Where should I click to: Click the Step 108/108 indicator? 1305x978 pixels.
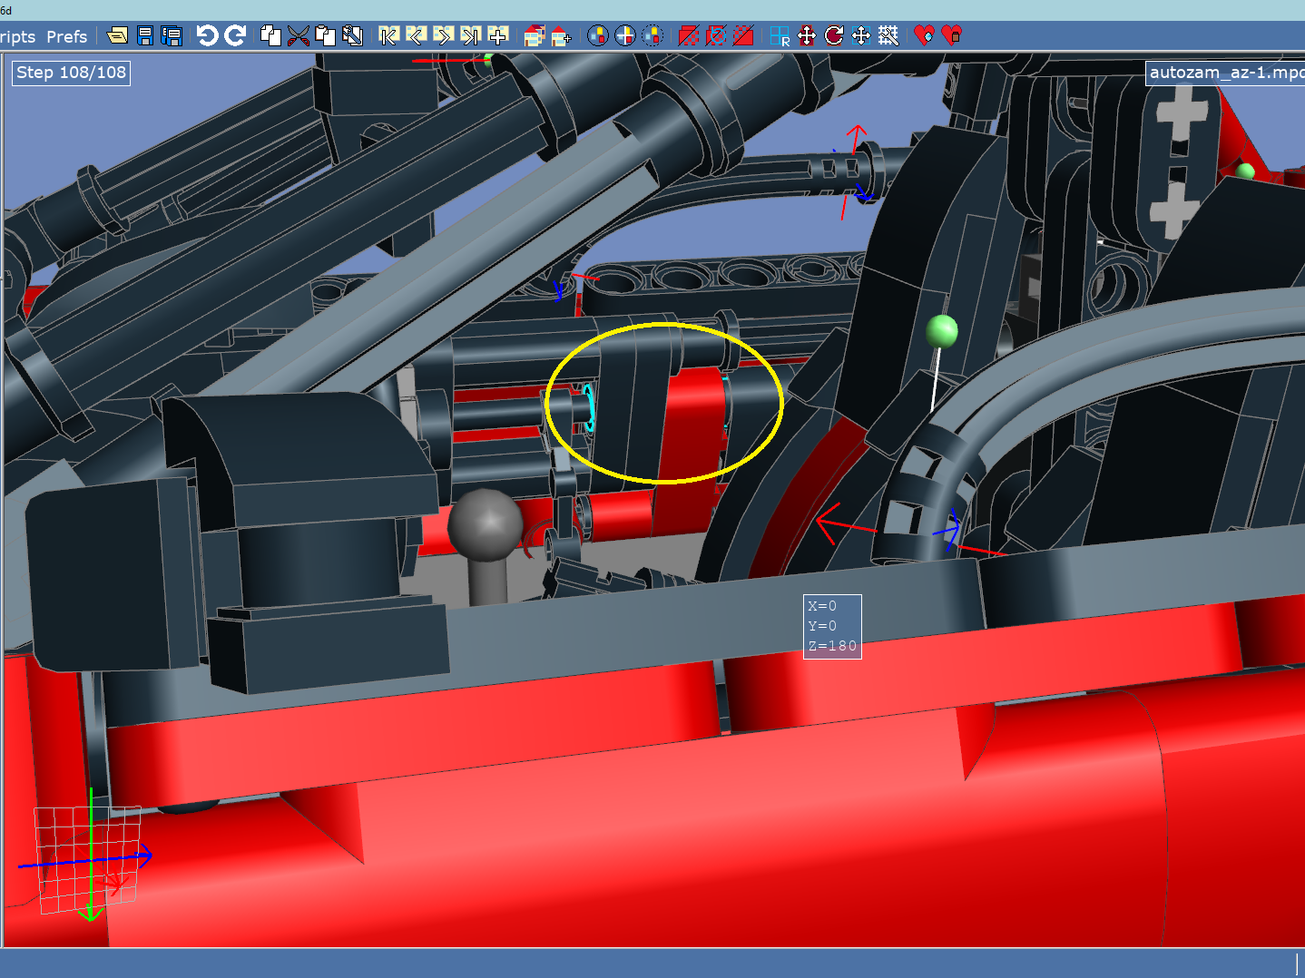coord(70,73)
